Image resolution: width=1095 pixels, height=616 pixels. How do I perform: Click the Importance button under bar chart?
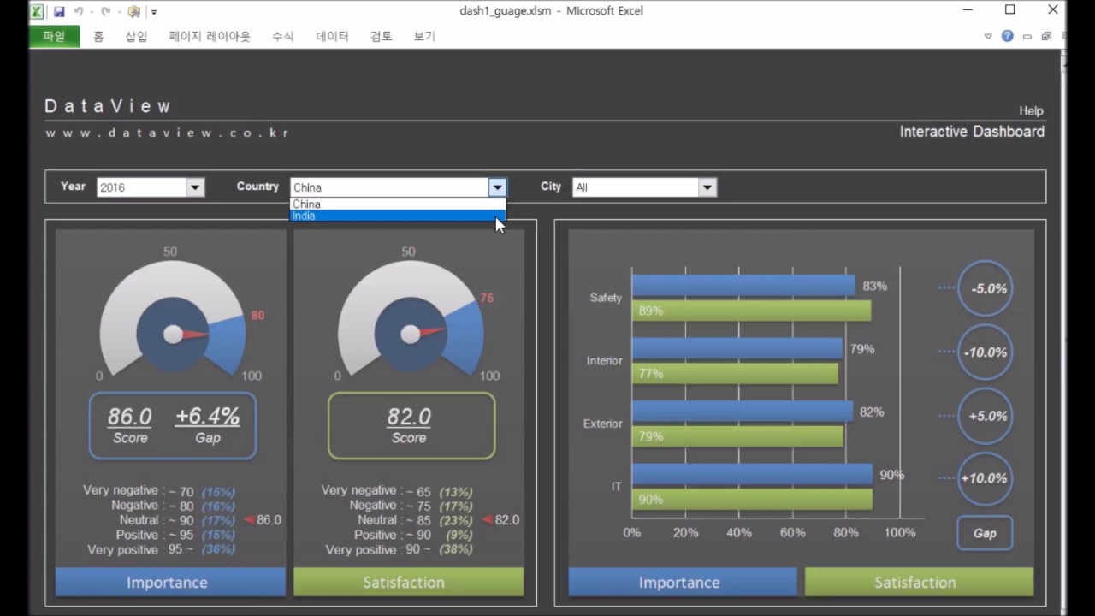click(x=682, y=582)
